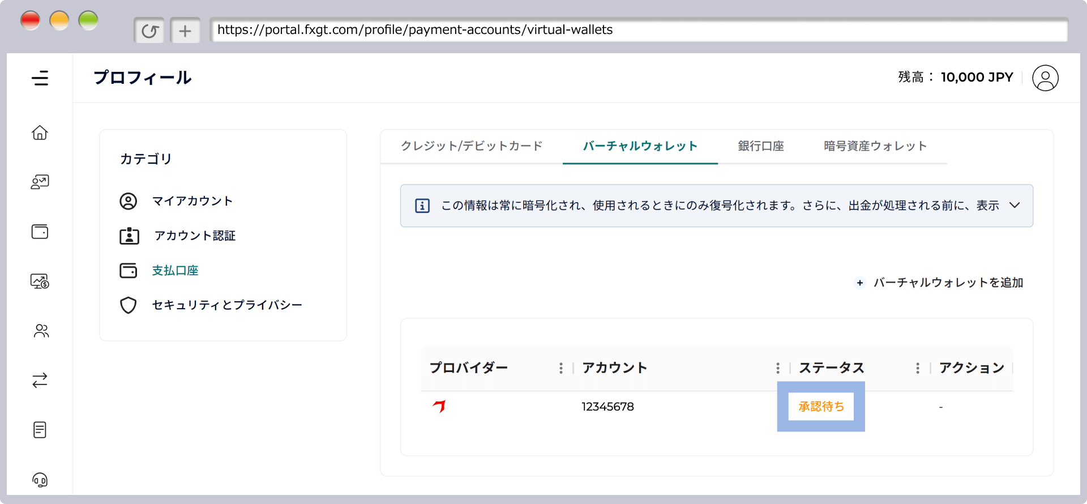Image resolution: width=1087 pixels, height=504 pixels.
Task: Open the monitor with dollar sidebar icon
Action: click(40, 281)
